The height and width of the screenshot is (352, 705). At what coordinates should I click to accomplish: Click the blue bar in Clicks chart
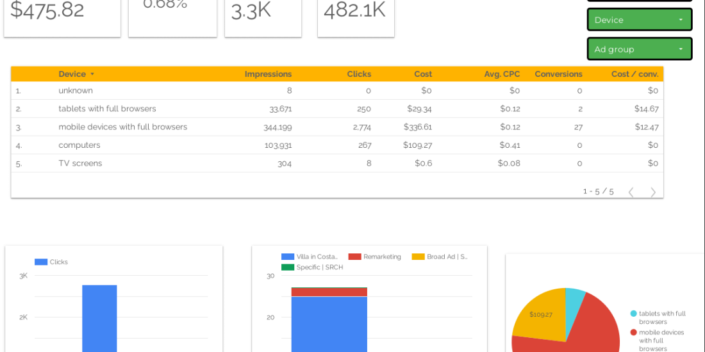tap(99, 318)
